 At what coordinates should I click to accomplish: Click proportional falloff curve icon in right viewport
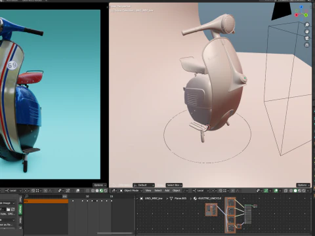(x=238, y=191)
